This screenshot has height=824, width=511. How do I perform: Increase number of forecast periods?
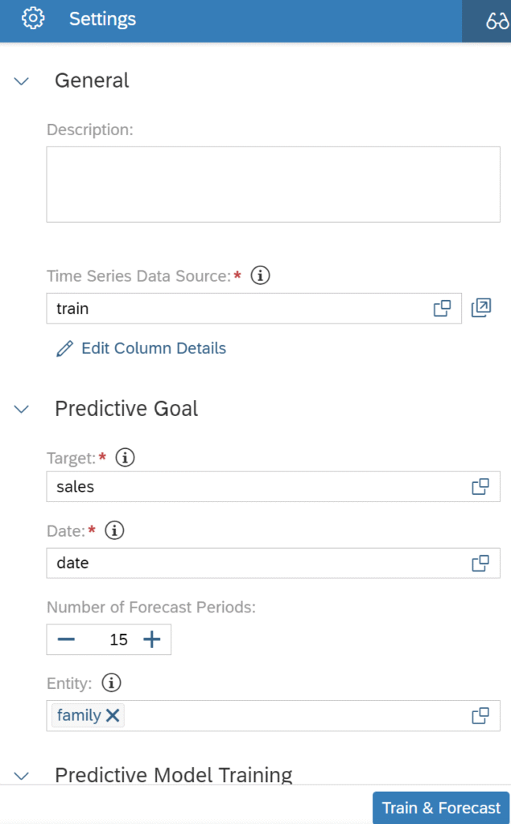coord(152,640)
